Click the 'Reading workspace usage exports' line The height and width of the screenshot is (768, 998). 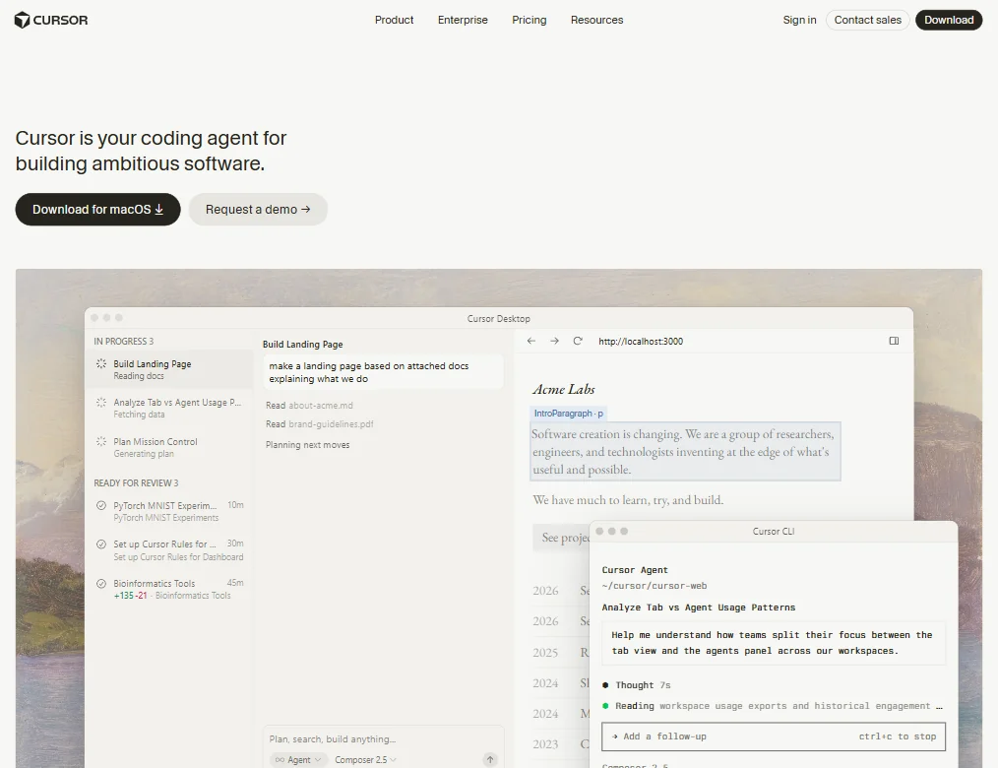[x=773, y=706]
